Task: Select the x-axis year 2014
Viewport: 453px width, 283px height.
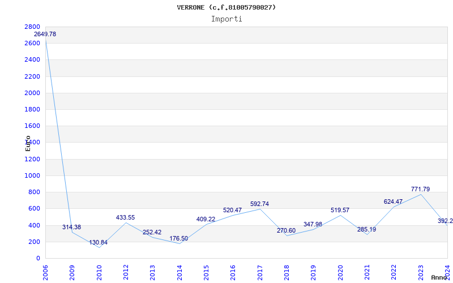Action: tap(180, 273)
